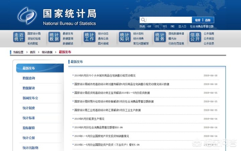The image size is (241, 151).
Task: Select 统计出版物 in sidebar
Action: [x=30, y=148]
